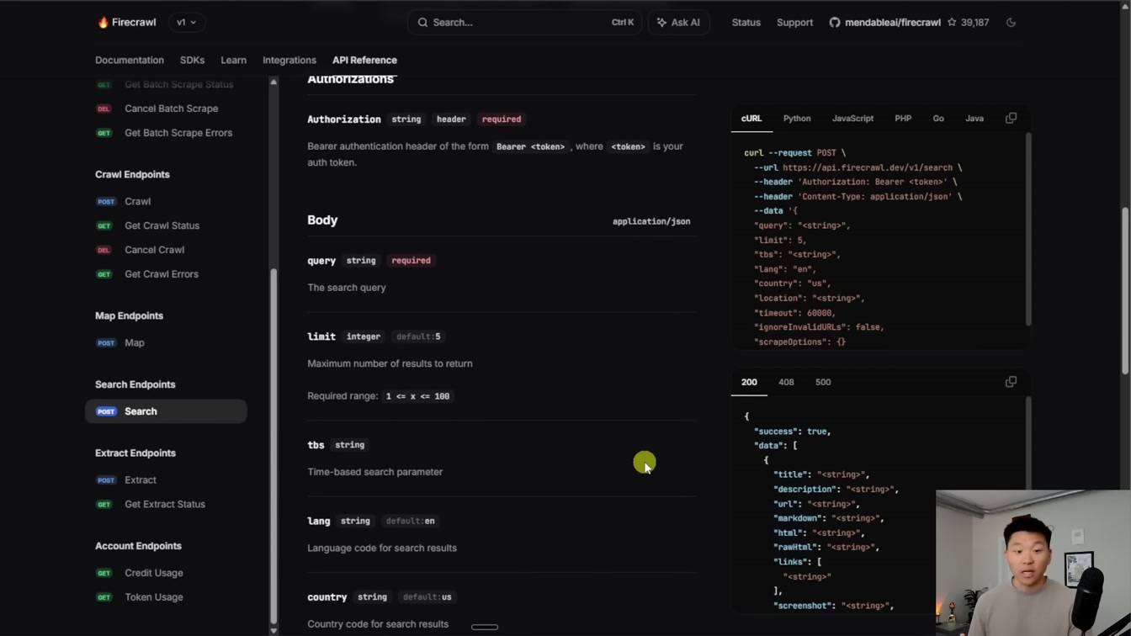Viewport: 1131px width, 636px height.
Task: Select the Search endpoint in sidebar
Action: tap(166, 411)
